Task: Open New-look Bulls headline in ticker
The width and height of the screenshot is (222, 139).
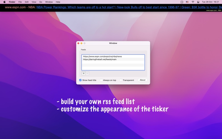Action: pyautogui.click(x=148, y=7)
